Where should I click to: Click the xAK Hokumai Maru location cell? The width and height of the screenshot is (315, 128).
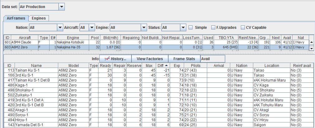272,80
